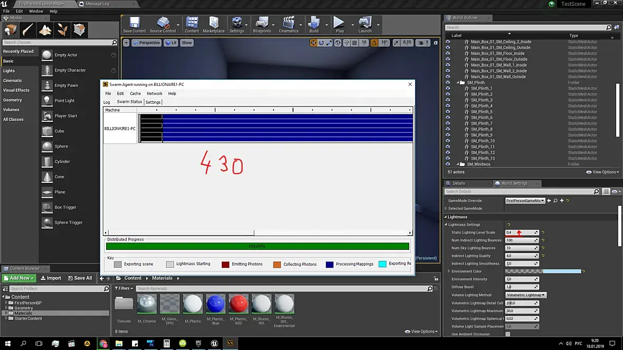Toggle grid snapping icon in viewport

click(x=355, y=43)
